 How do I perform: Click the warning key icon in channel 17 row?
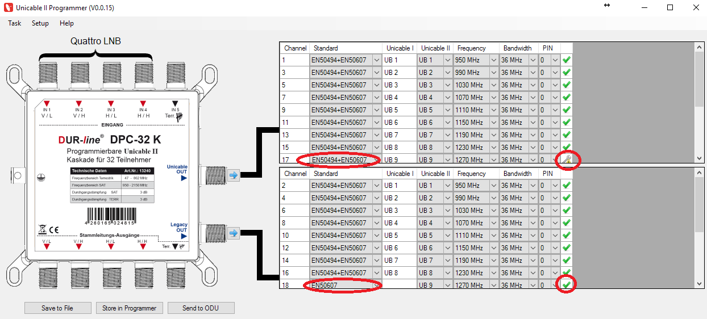567,160
